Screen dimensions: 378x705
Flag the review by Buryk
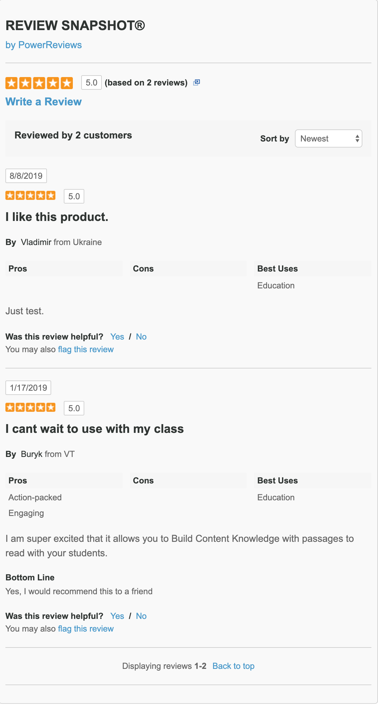[86, 629]
